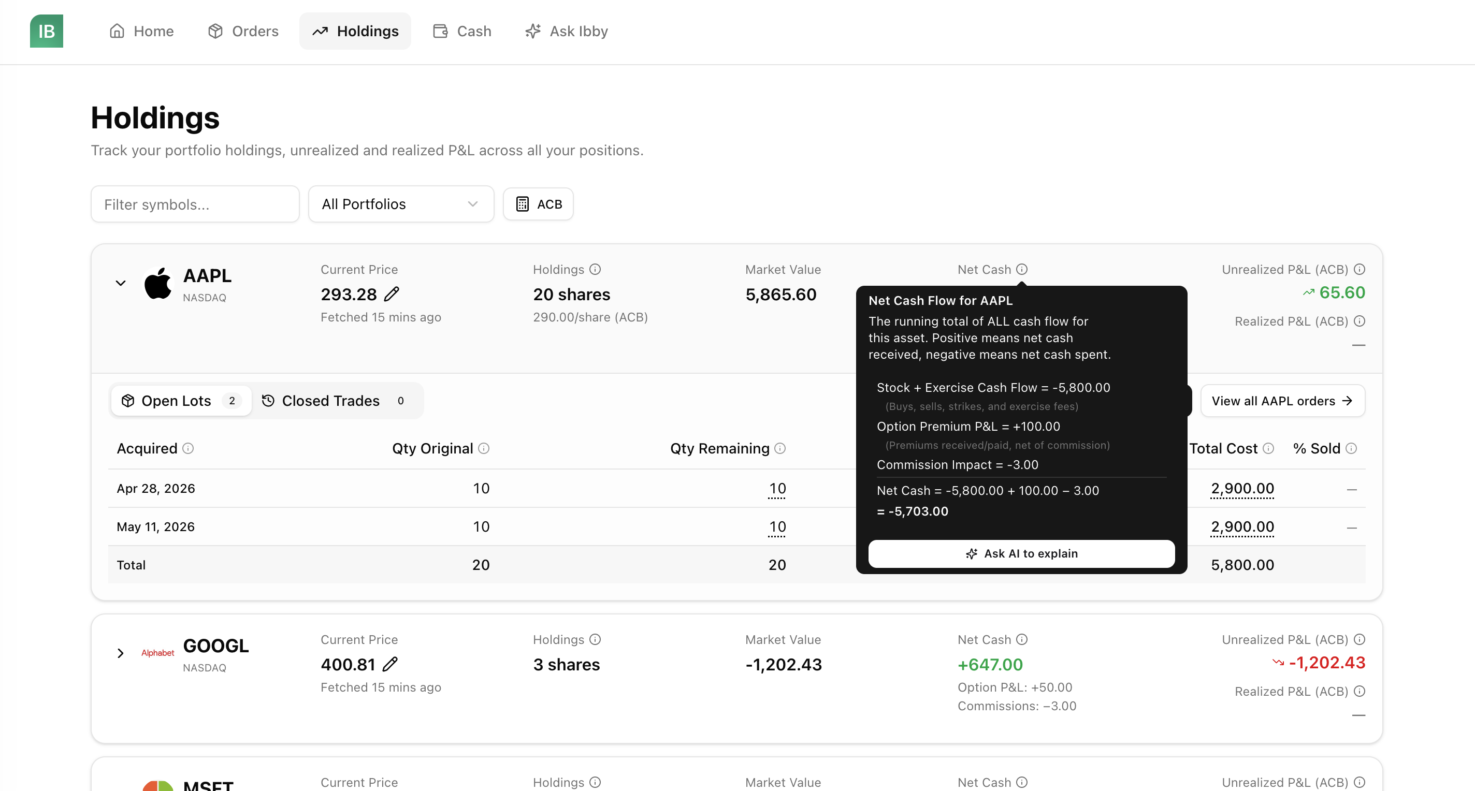Image resolution: width=1475 pixels, height=791 pixels.
Task: Click AAPL Holdings info icon
Action: pos(595,269)
